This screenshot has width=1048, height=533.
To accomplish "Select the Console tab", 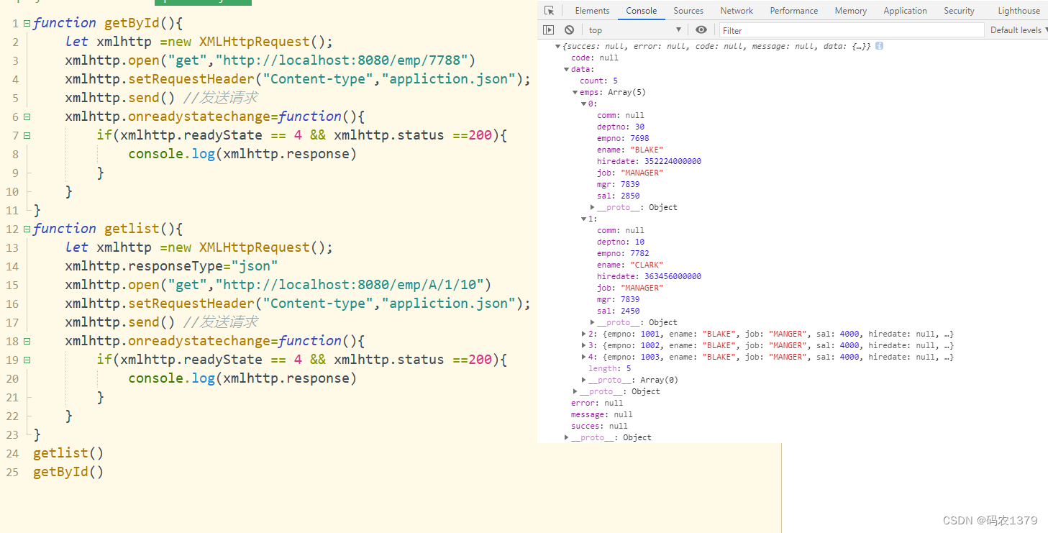I will tap(642, 11).
